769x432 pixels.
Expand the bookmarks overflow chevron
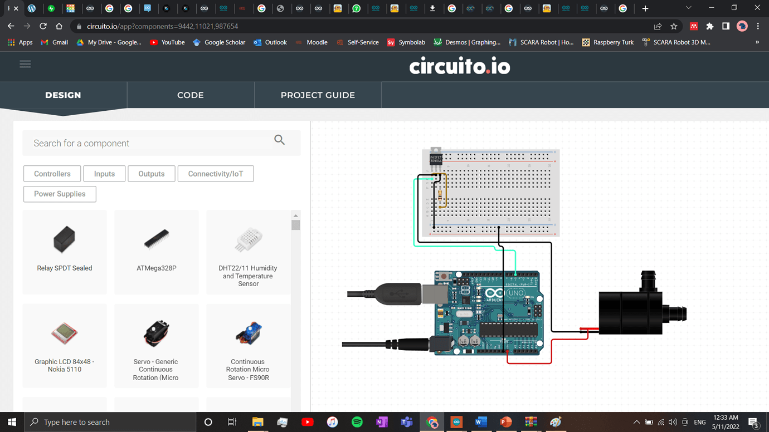pyautogui.click(x=757, y=42)
